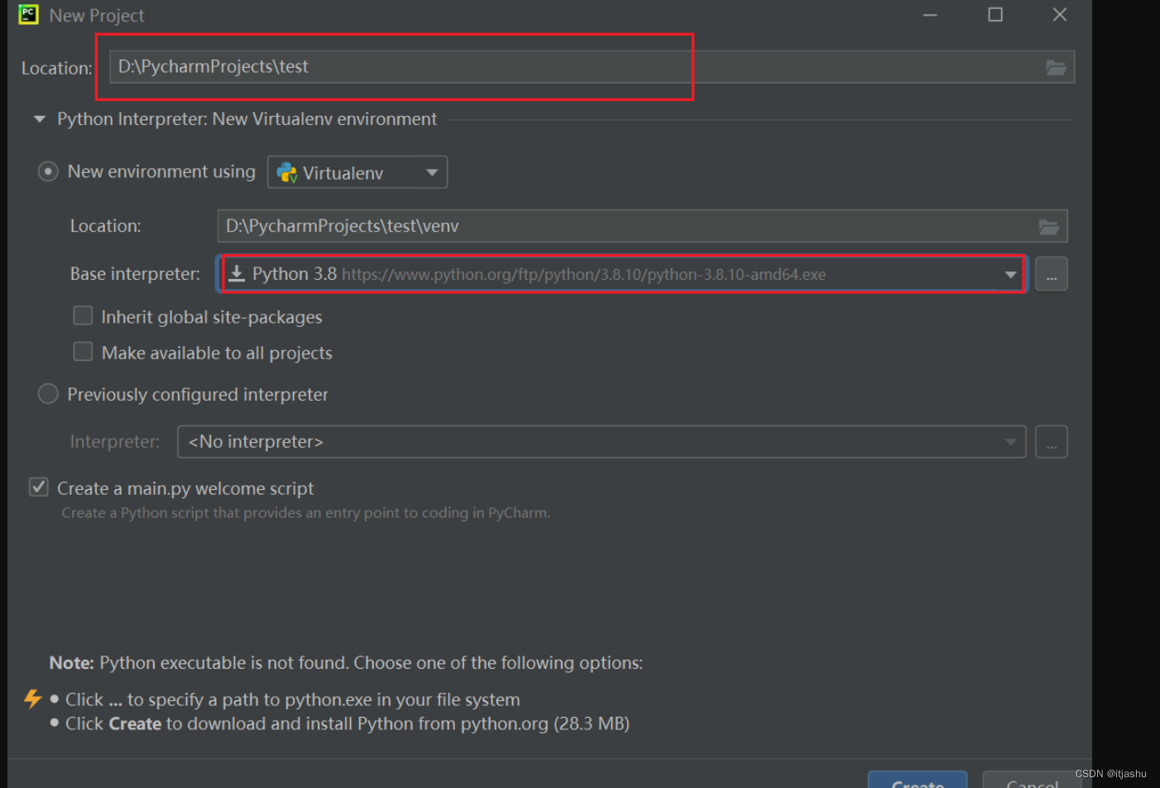1160x788 pixels.
Task: Click the venv Location path field
Action: tap(642, 226)
